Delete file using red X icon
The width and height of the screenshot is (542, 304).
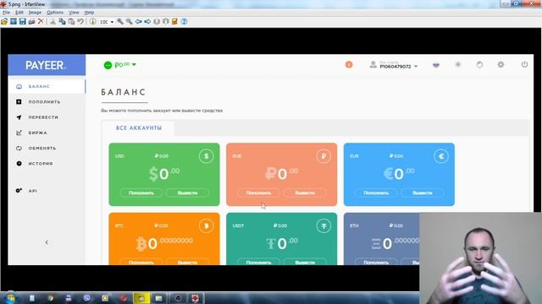pos(41,21)
